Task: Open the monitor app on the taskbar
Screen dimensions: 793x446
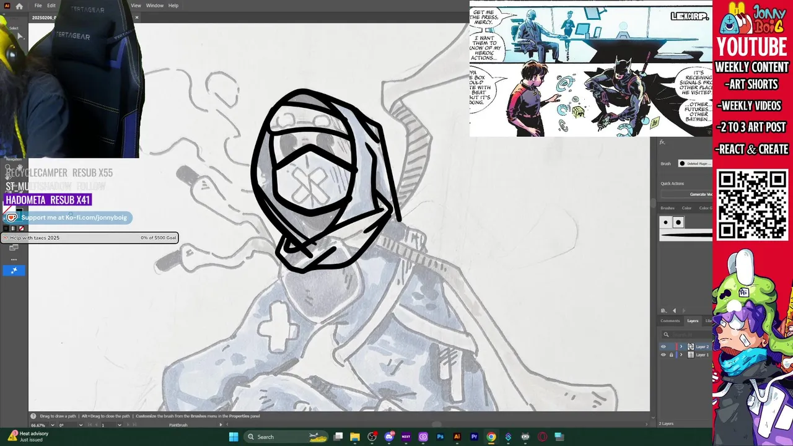Action: point(559,437)
